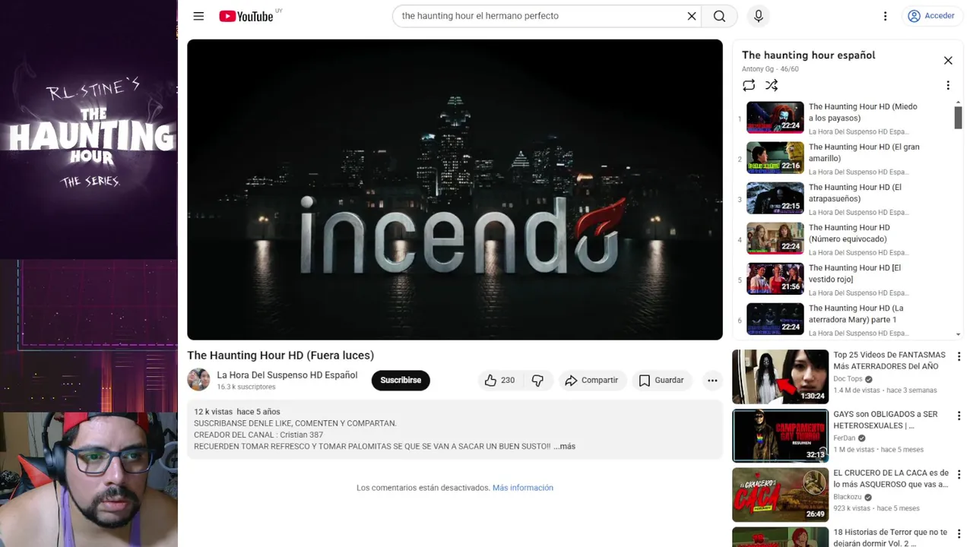
Task: Open options menu for EL CRUCERO suggestion
Action: tap(959, 475)
